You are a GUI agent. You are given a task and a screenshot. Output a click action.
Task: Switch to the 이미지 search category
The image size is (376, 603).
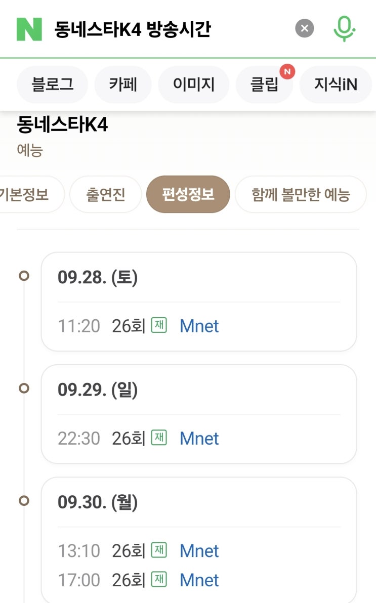coord(194,84)
